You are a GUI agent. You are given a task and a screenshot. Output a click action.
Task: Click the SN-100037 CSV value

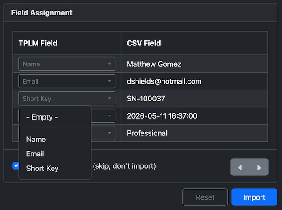pyautogui.click(x=146, y=99)
